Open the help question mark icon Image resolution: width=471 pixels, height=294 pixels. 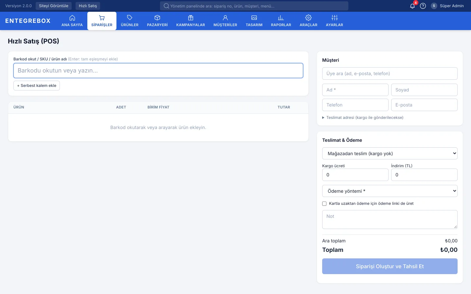[x=423, y=6]
